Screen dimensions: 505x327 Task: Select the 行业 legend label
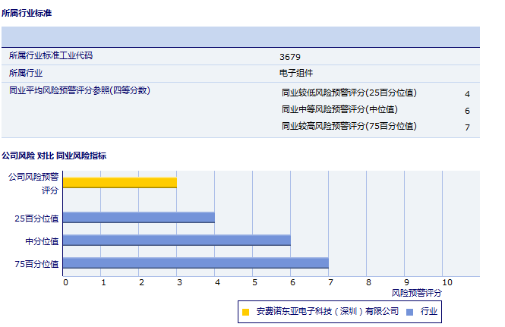[429, 311]
